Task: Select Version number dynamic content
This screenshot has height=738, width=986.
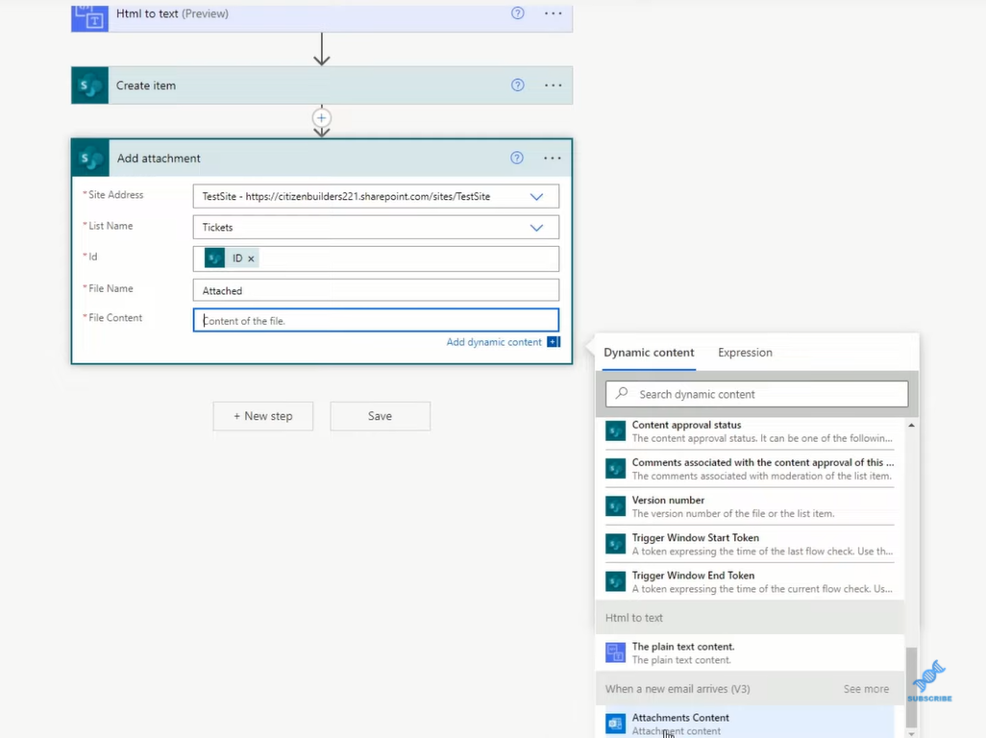Action: (750, 506)
